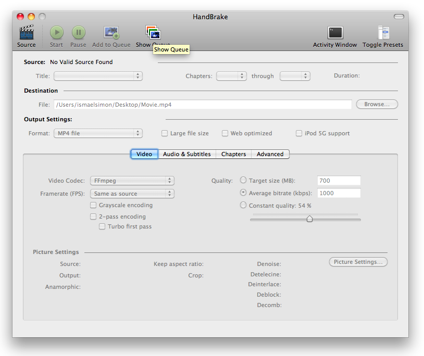Click the constant quality slider handle

tap(309, 219)
